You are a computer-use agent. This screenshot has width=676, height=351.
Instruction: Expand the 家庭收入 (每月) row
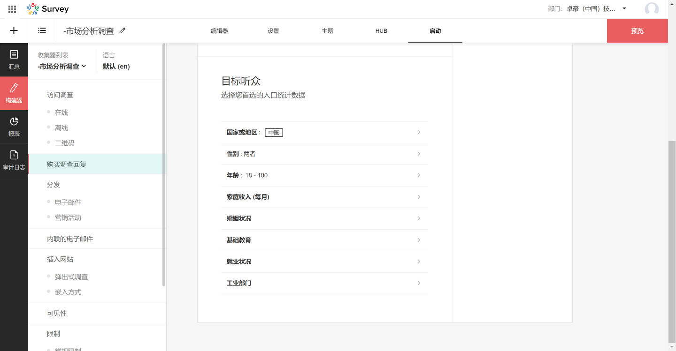pyautogui.click(x=324, y=197)
